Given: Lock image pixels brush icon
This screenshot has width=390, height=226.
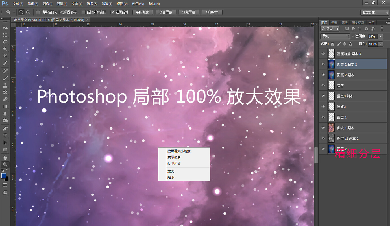Looking at the screenshot, I should [x=338, y=44].
